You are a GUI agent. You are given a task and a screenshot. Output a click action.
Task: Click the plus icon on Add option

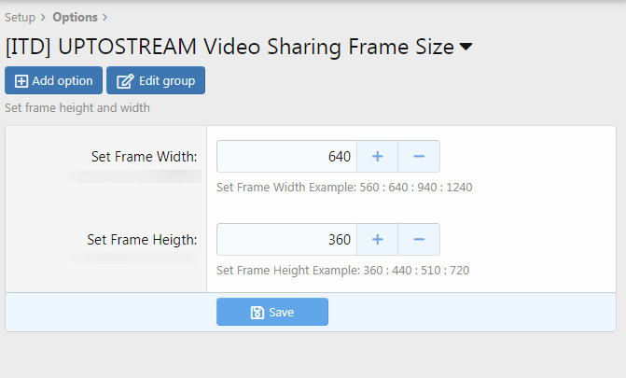click(21, 81)
